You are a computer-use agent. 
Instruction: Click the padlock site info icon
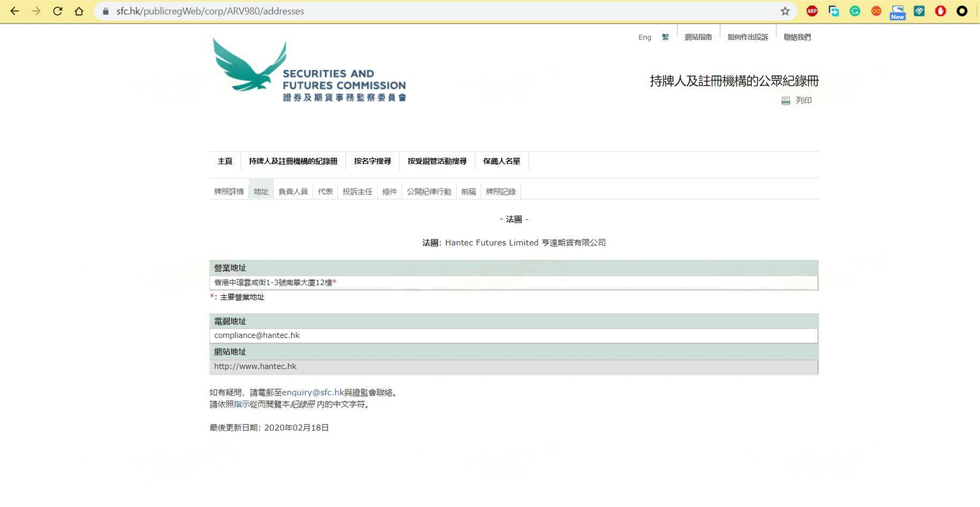pyautogui.click(x=106, y=11)
